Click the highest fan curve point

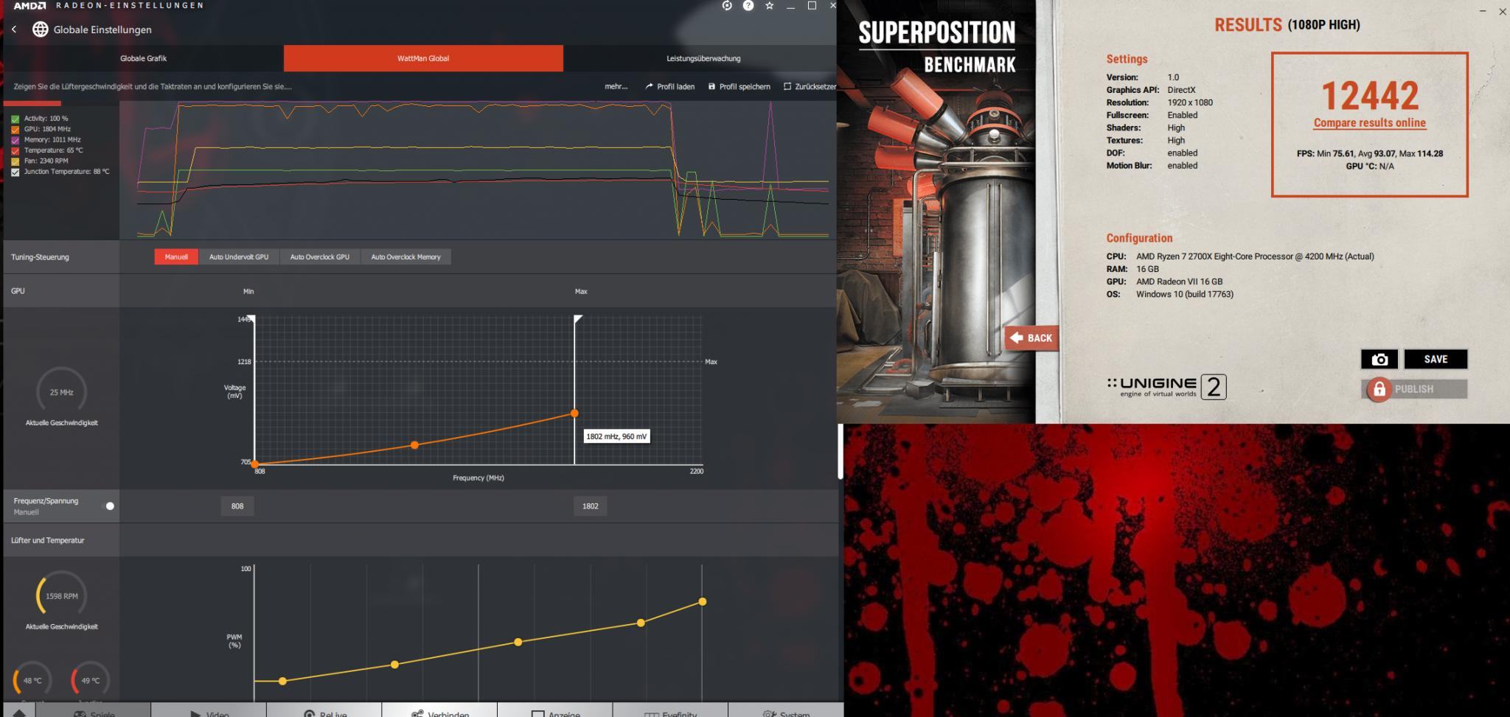tap(702, 602)
